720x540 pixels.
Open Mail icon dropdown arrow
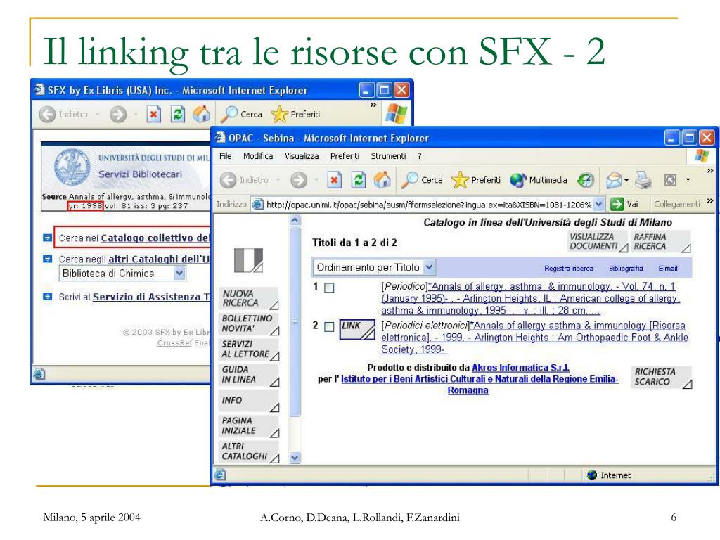click(626, 181)
